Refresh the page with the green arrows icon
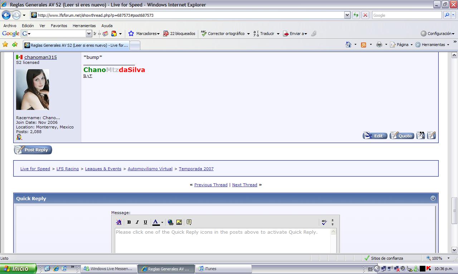This screenshot has width=458, height=274. click(356, 15)
